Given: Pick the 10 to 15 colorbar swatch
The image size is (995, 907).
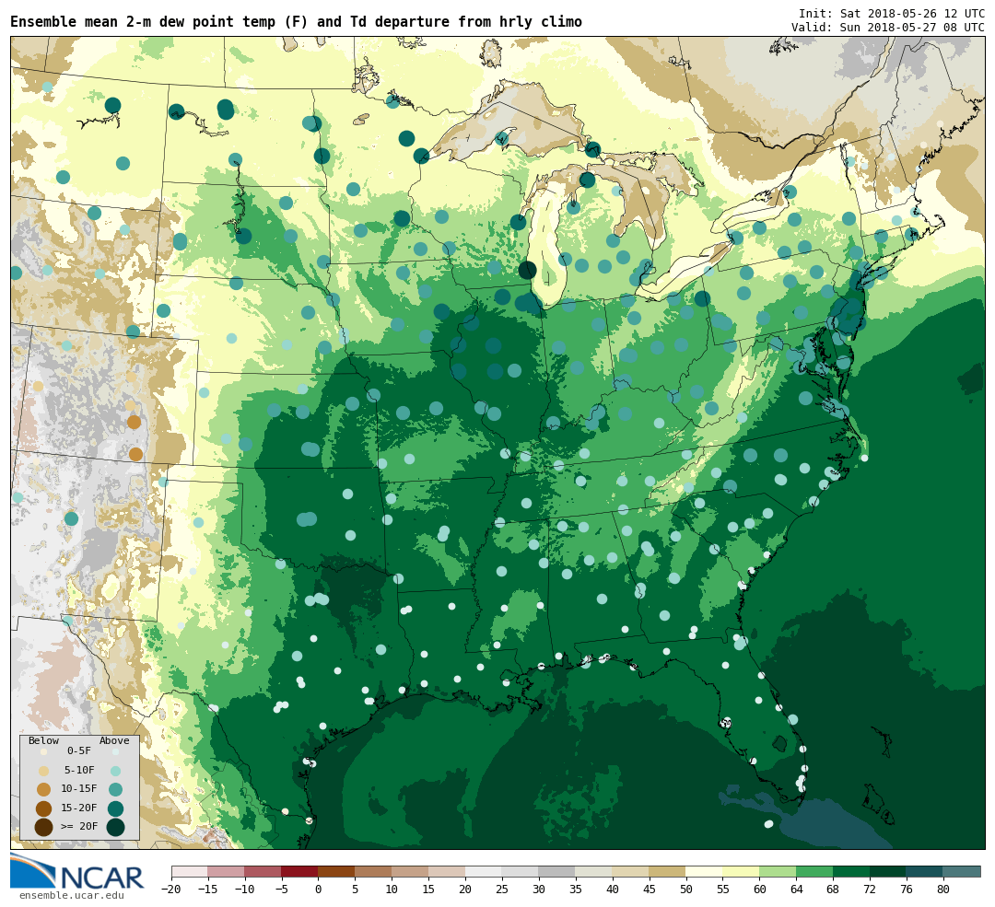Looking at the screenshot, I should [410, 871].
